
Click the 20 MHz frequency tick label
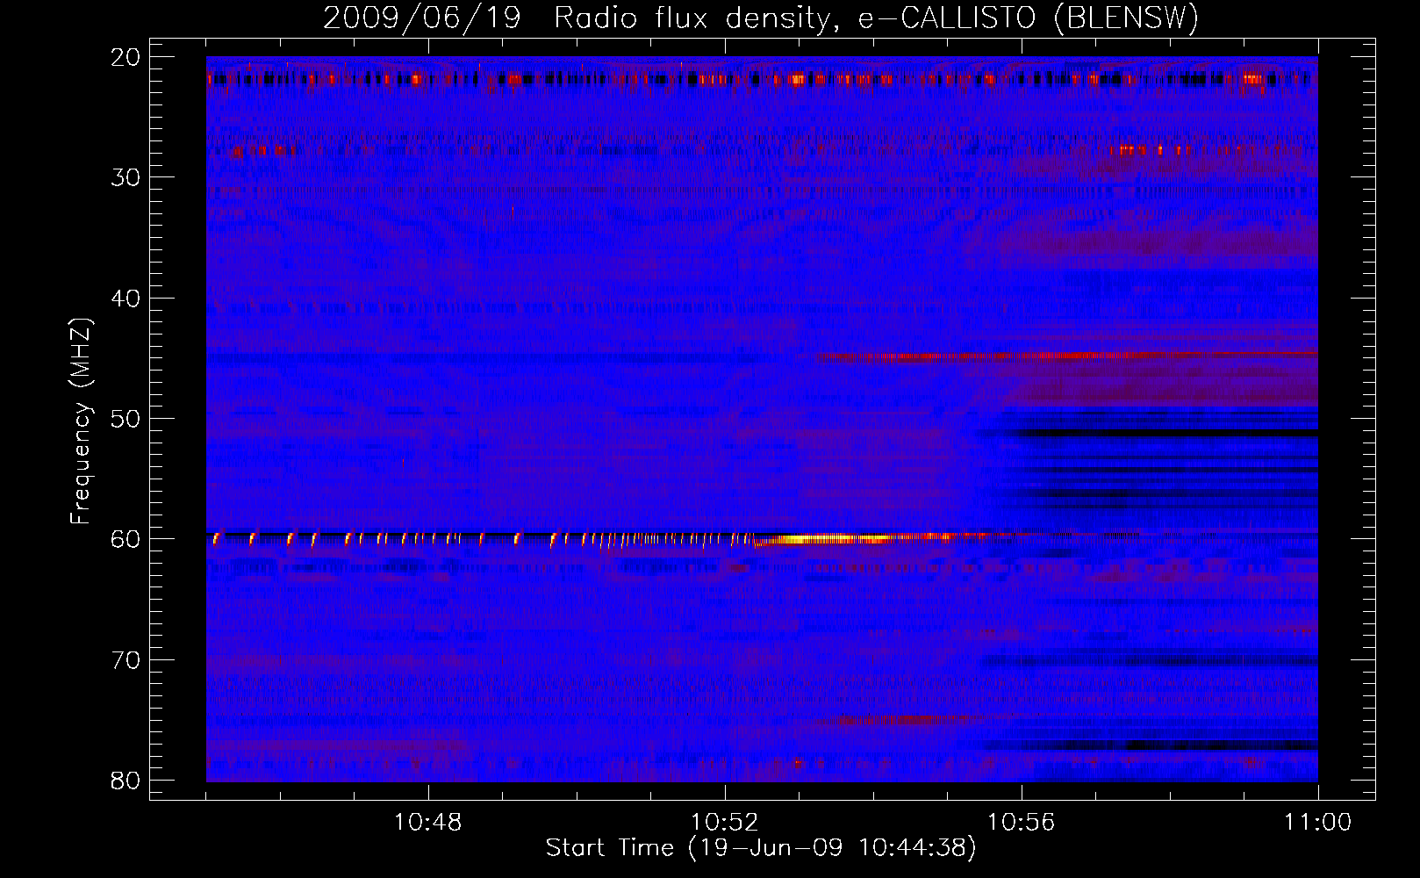coord(126,58)
